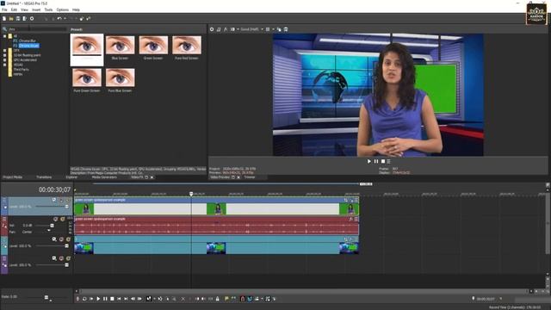Click copy snapshot icon in preview toolbar
551x310 pixels.
point(279,29)
